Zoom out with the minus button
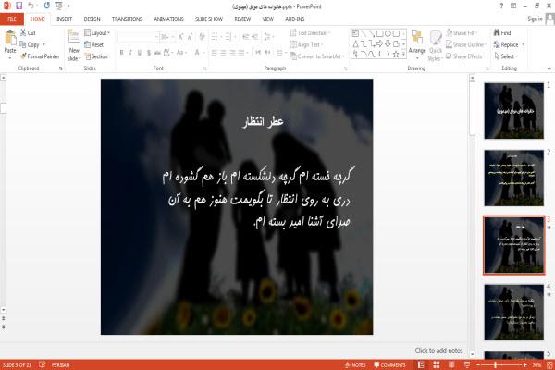 click(x=478, y=364)
